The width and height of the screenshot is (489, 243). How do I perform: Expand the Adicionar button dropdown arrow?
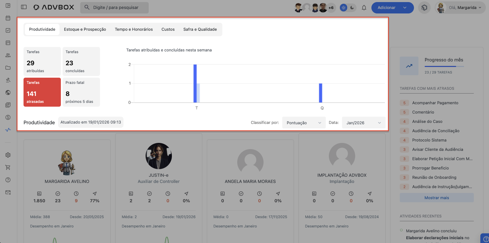click(x=405, y=8)
